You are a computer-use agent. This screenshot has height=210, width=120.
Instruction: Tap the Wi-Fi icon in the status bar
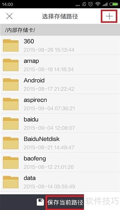click(x=98, y=4)
